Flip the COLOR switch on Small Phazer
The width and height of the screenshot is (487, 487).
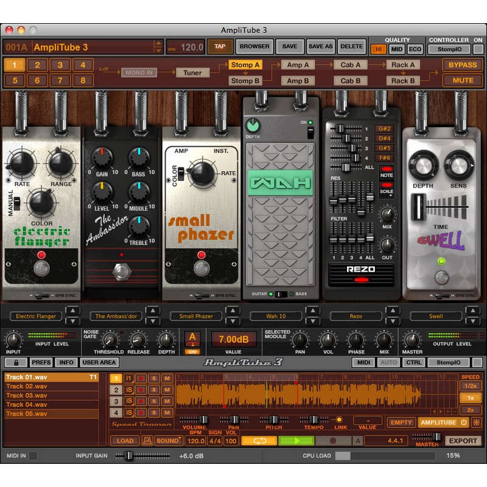(181, 174)
